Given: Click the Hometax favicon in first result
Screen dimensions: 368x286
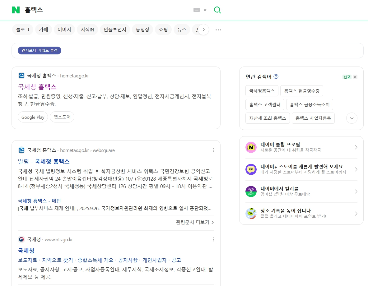Looking at the screenshot, I should coord(21,76).
